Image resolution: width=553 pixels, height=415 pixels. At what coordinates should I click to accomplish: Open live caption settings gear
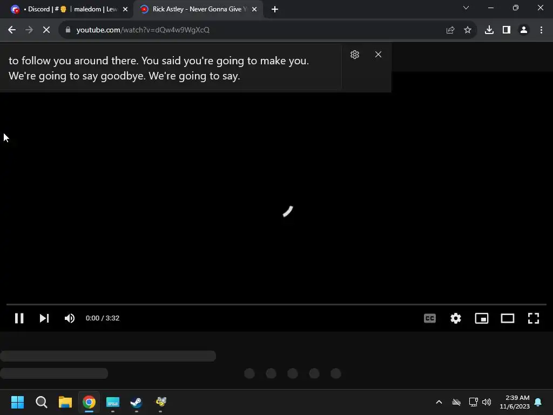click(x=355, y=55)
